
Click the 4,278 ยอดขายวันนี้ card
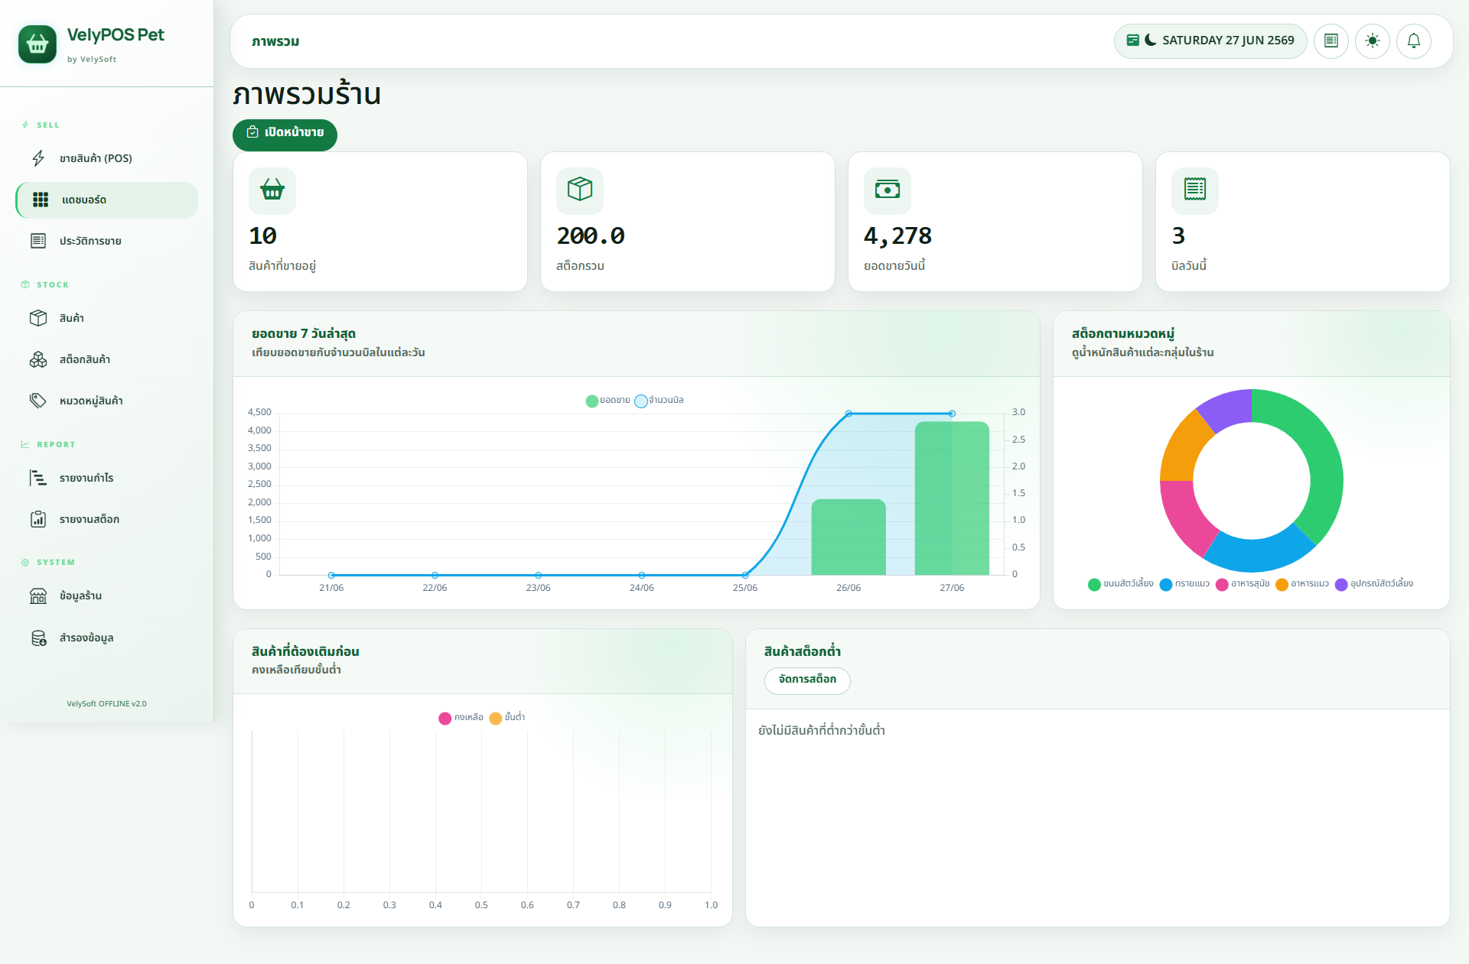(995, 222)
